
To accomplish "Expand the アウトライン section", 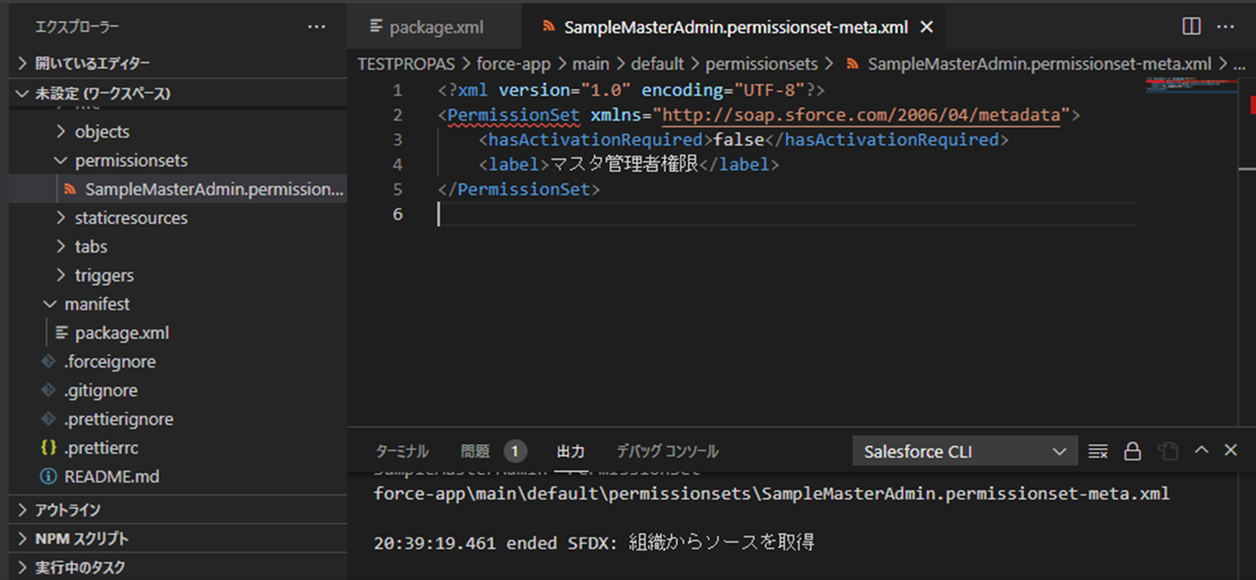I will (23, 509).
